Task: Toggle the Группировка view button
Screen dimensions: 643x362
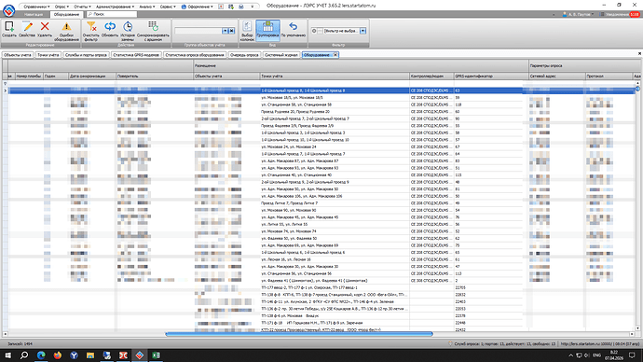Action: (x=267, y=30)
